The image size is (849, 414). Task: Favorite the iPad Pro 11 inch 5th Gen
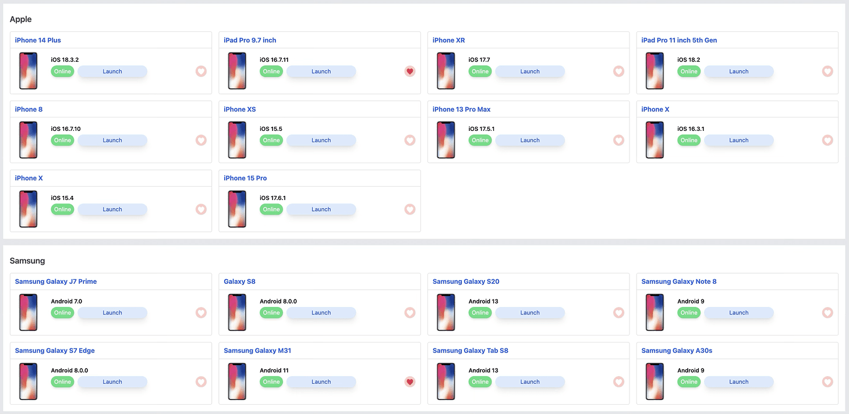coord(827,71)
